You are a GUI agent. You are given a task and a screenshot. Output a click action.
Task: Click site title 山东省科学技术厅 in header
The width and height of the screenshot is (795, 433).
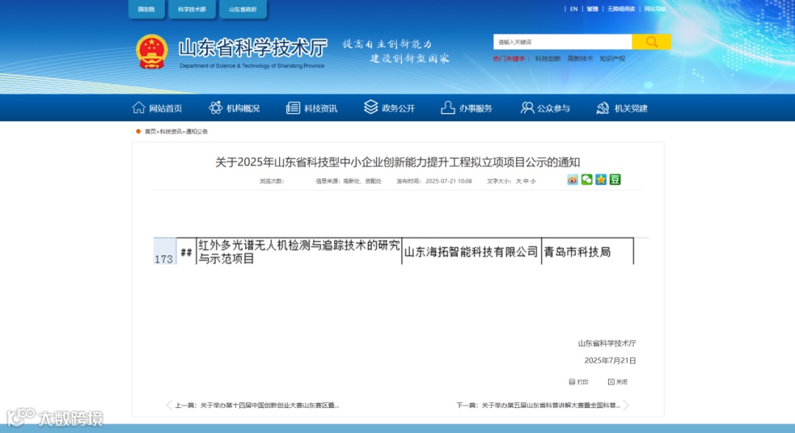(253, 48)
